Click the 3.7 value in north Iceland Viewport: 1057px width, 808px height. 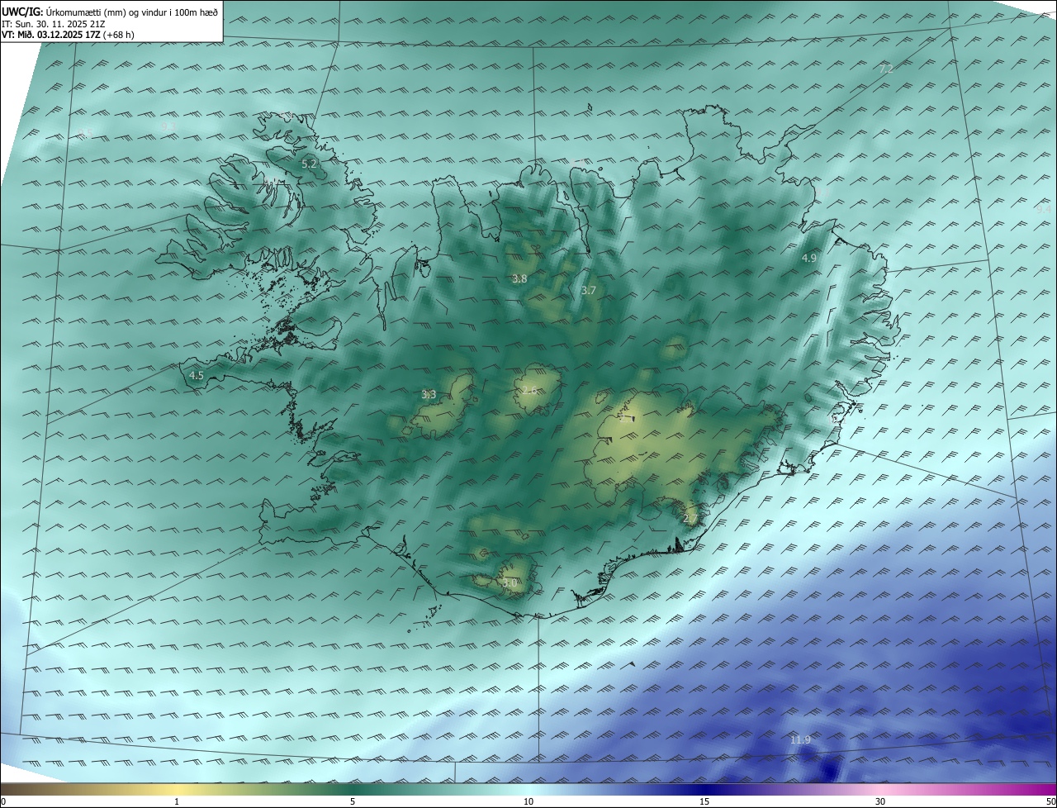(x=588, y=291)
